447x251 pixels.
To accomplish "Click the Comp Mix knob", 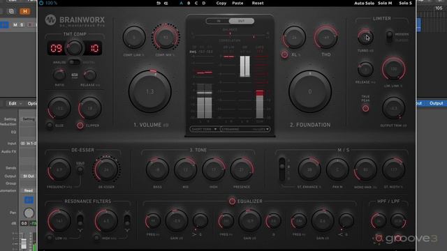I will 166,37.
